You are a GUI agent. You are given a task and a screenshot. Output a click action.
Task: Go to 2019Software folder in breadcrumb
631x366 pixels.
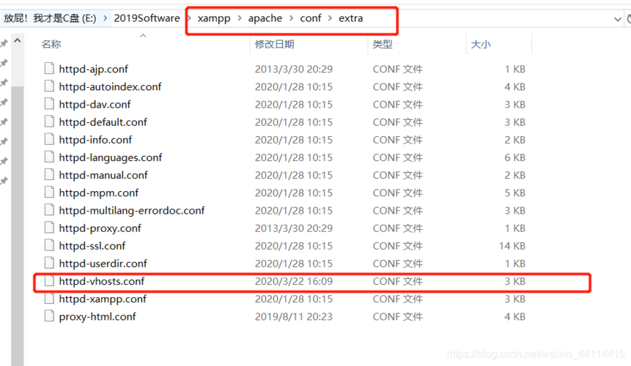click(147, 18)
